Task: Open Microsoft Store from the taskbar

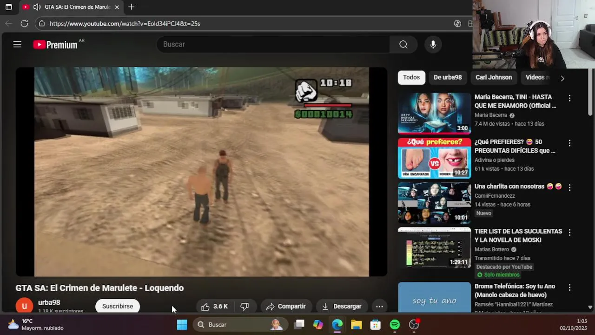Action: [x=376, y=325]
